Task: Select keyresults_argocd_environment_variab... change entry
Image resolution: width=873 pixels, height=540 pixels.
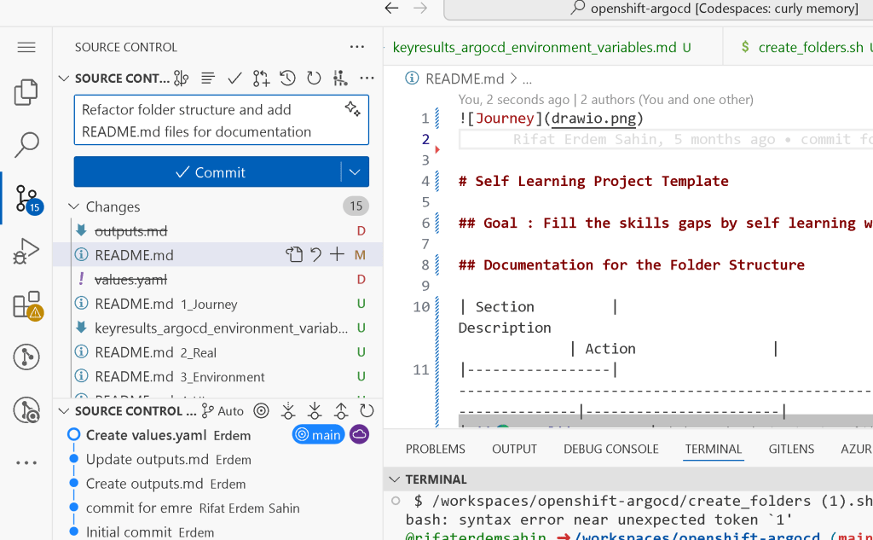Action: (x=217, y=328)
